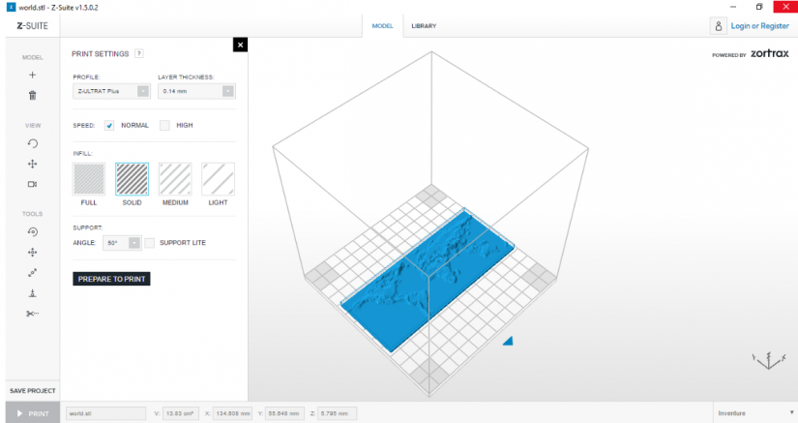Open the camera view icon
This screenshot has width=798, height=423.
(x=33, y=184)
